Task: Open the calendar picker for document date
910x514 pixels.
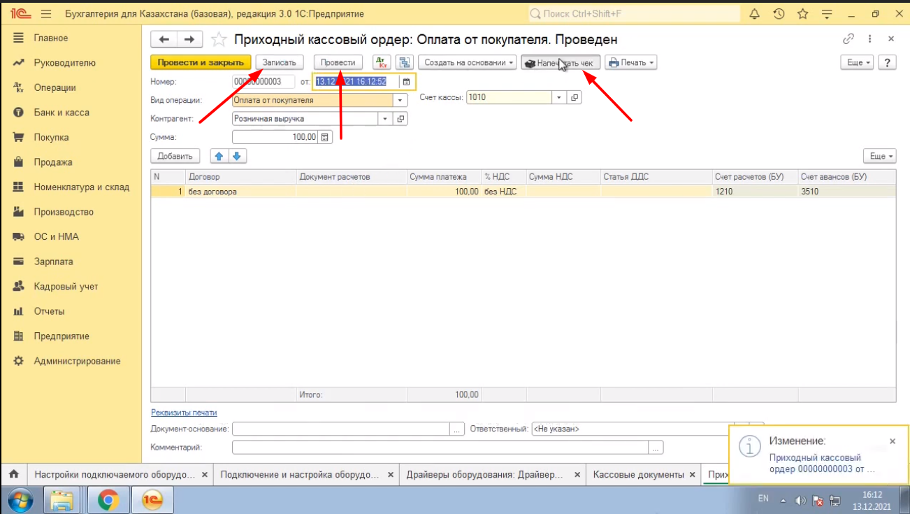Action: click(x=407, y=82)
